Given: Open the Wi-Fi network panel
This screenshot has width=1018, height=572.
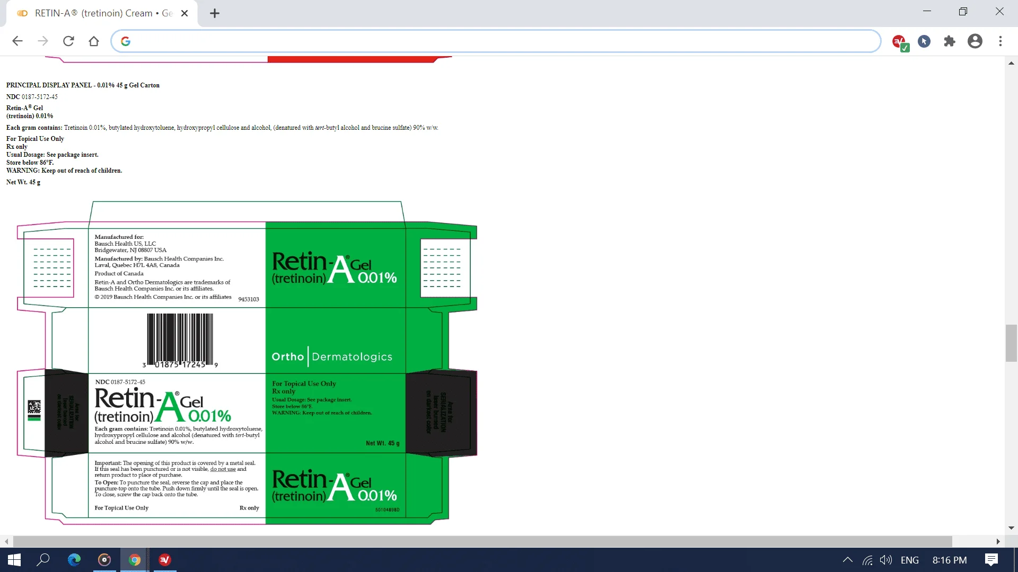Looking at the screenshot, I should coord(867,560).
